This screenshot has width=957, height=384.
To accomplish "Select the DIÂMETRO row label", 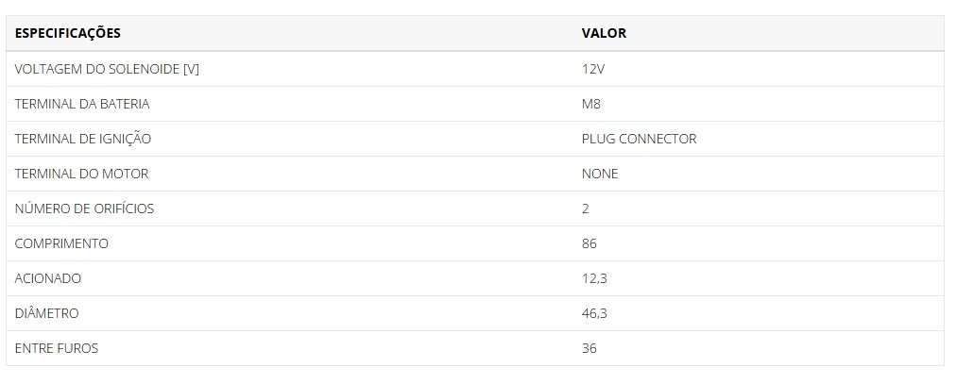I will [46, 312].
